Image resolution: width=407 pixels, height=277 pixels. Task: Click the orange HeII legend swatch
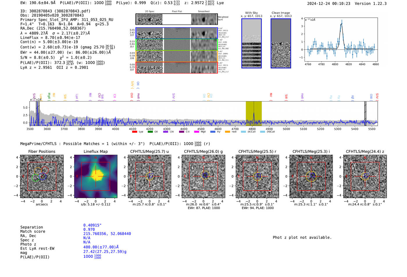227,132
